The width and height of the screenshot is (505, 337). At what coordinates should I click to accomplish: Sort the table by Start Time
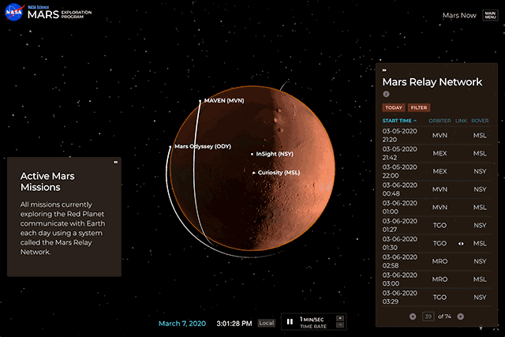399,121
